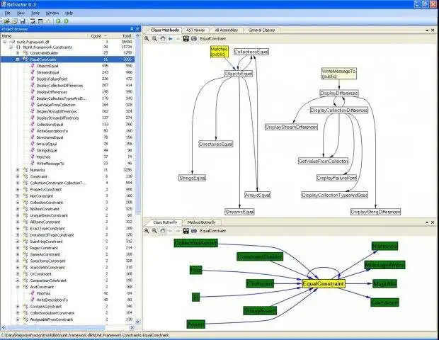
Task: Click the ObjectsEqual node in method graph
Action: [x=239, y=74]
